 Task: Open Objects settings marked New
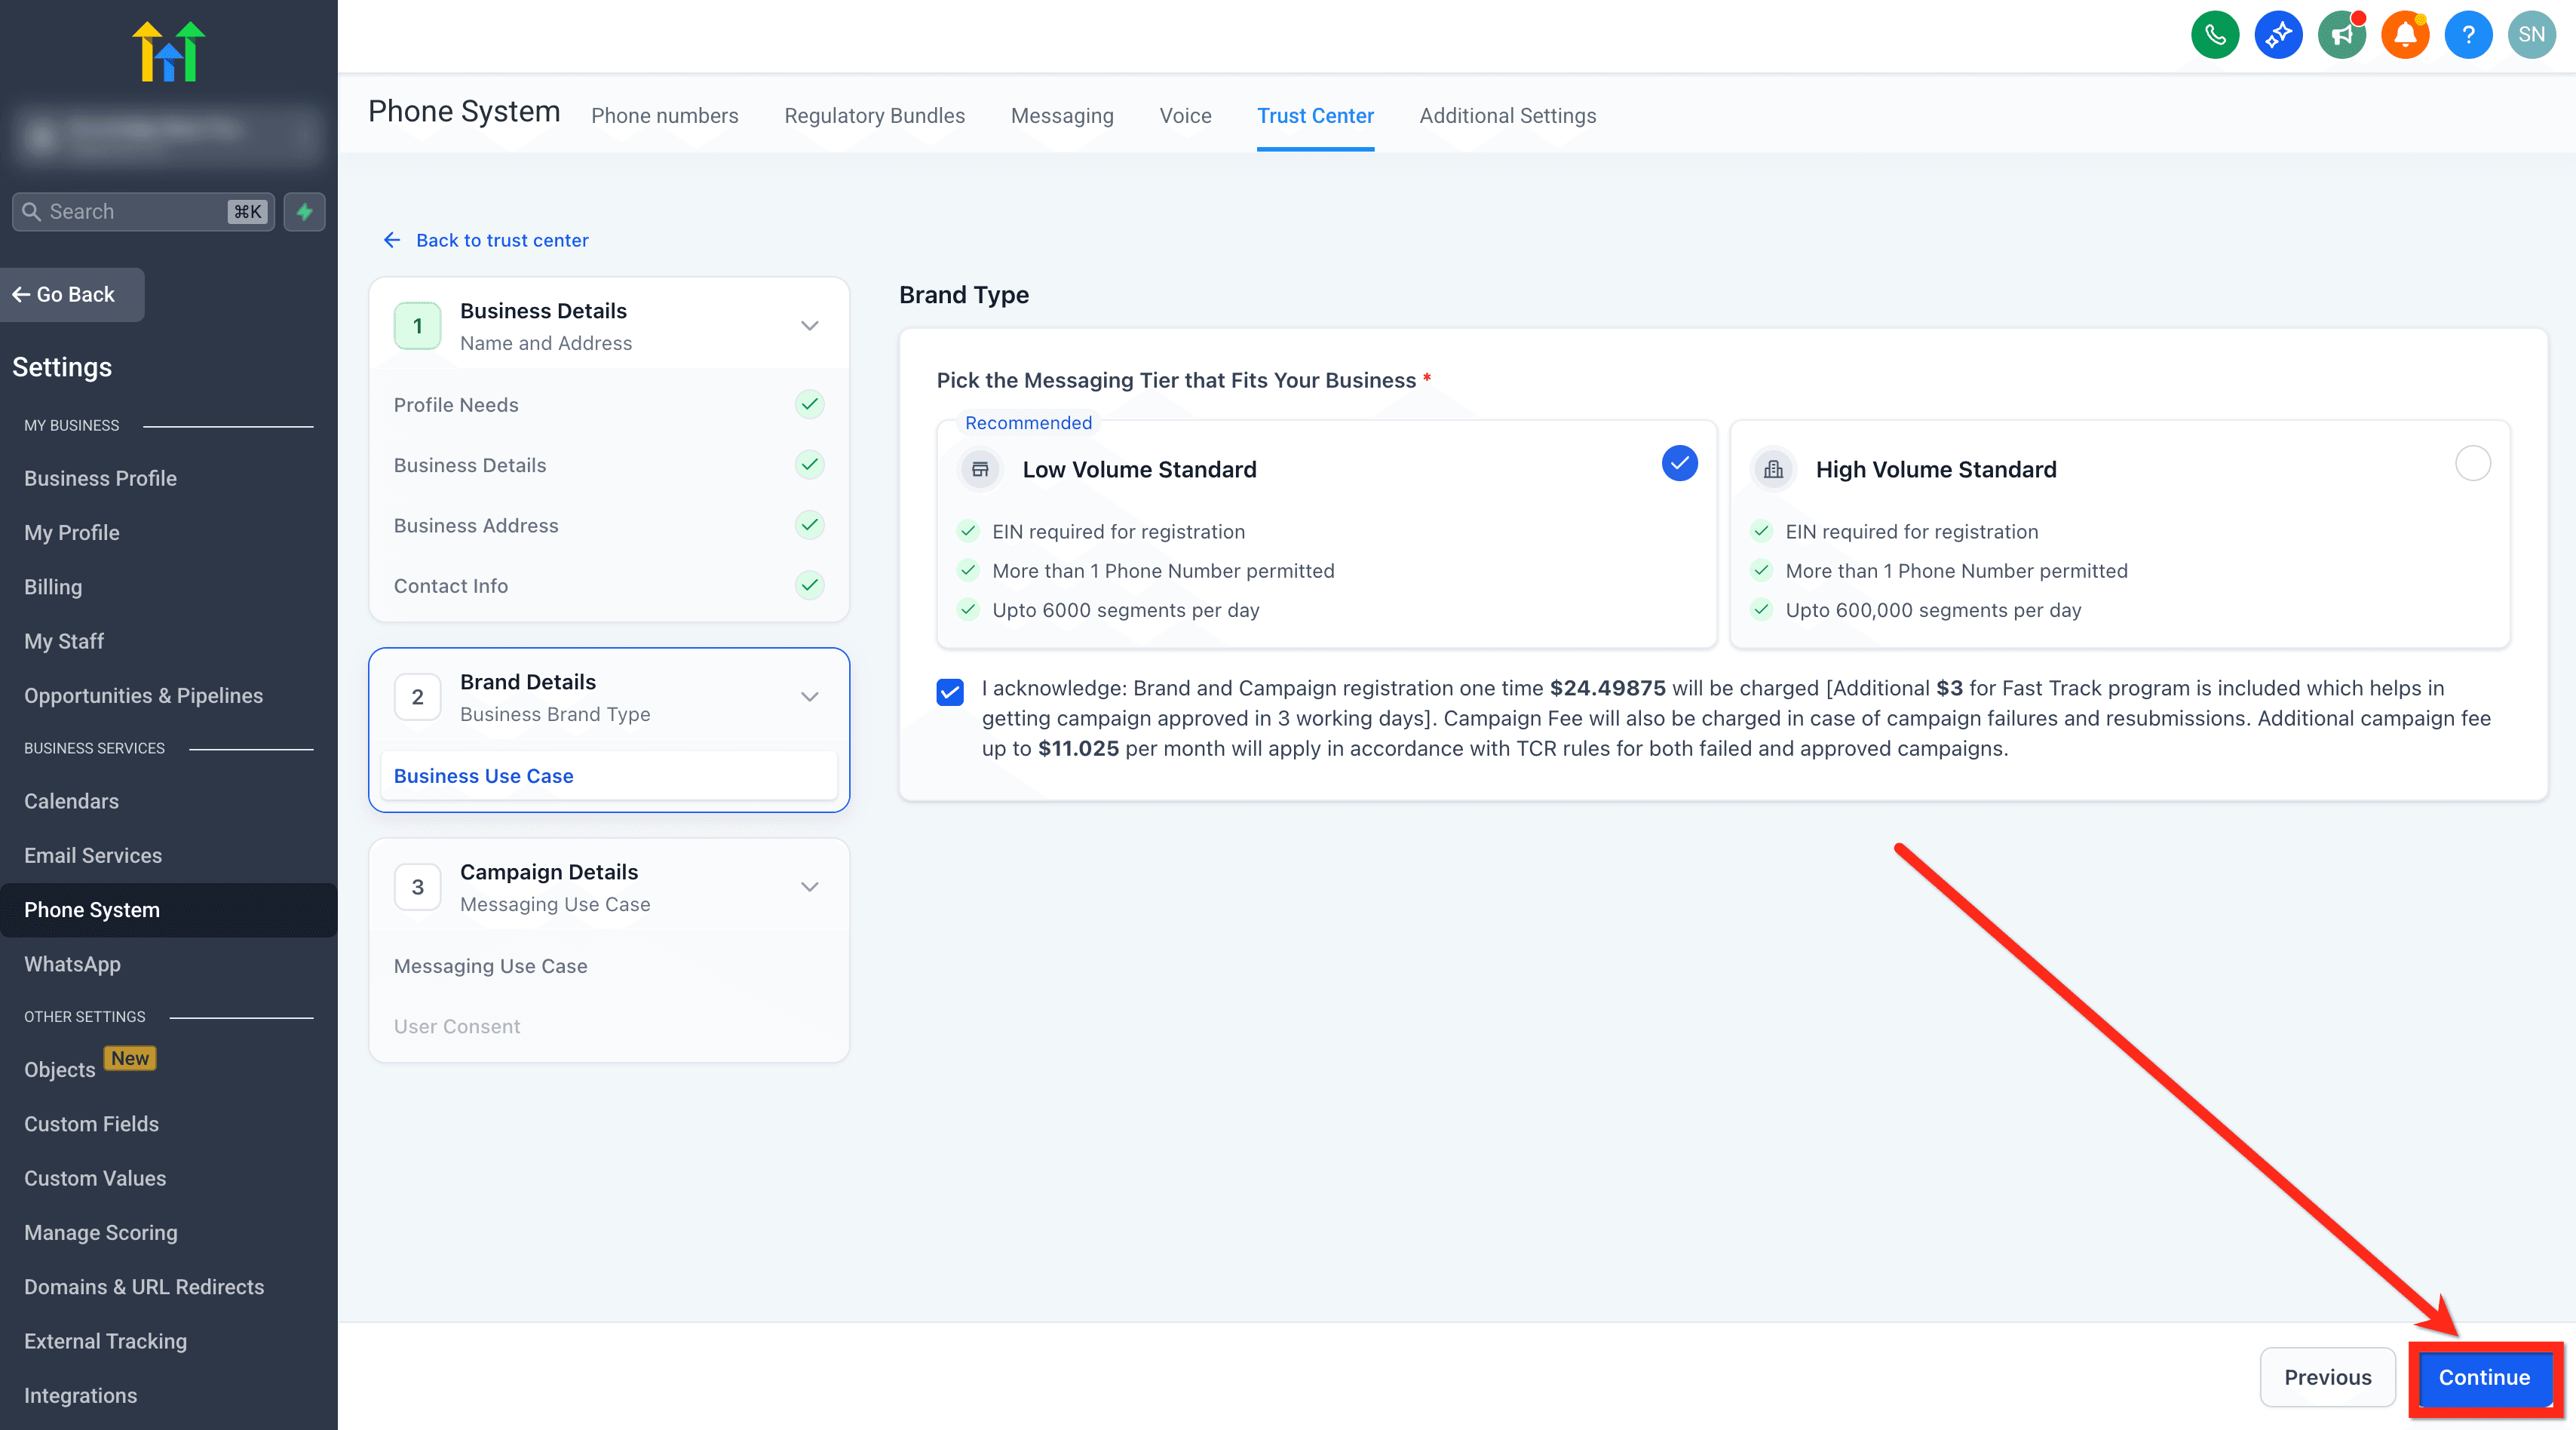point(60,1069)
